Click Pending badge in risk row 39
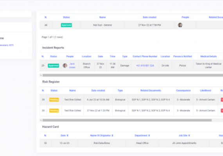Viewport: 223px width, 156px height. coord(54,100)
